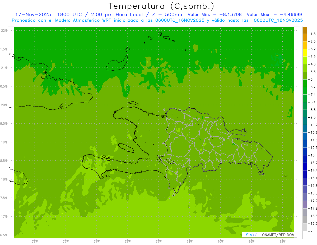Click the '70W' longitude label
317x245 pixels.
coord(221,241)
